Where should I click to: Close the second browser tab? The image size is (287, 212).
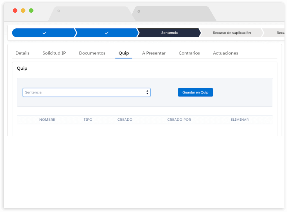point(139,12)
